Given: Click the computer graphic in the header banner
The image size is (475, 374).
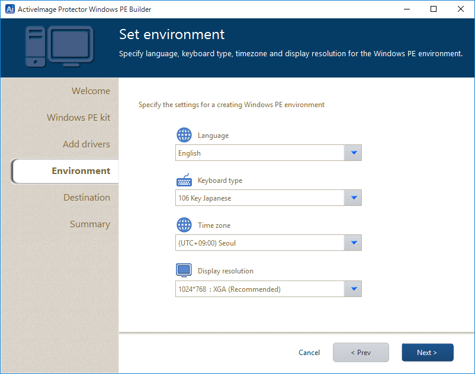Looking at the screenshot, I should (x=59, y=46).
